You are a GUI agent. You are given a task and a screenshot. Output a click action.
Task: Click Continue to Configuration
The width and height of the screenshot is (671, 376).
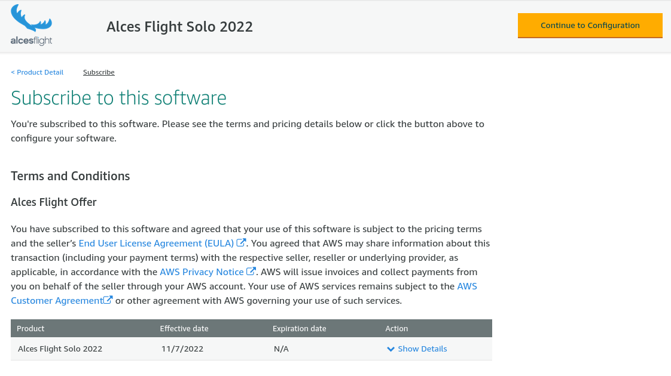click(x=590, y=25)
